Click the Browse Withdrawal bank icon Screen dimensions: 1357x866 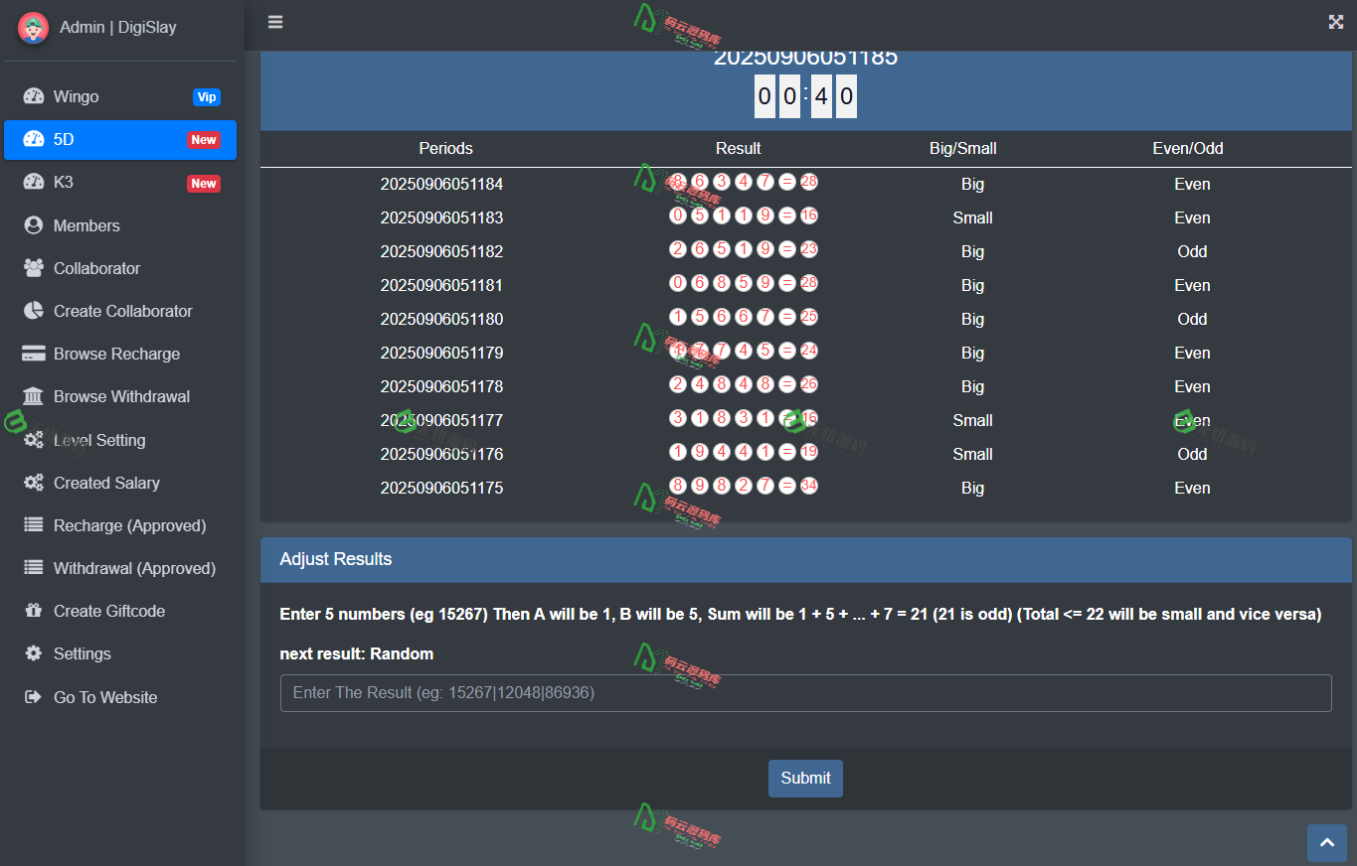coord(34,396)
